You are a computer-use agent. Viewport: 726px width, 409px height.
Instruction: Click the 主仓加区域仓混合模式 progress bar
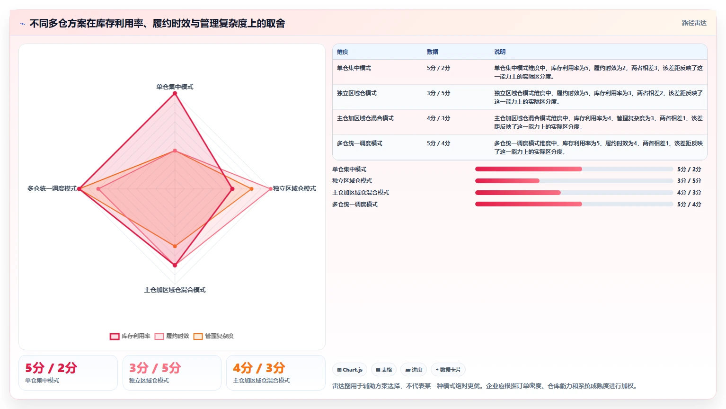pyautogui.click(x=574, y=193)
